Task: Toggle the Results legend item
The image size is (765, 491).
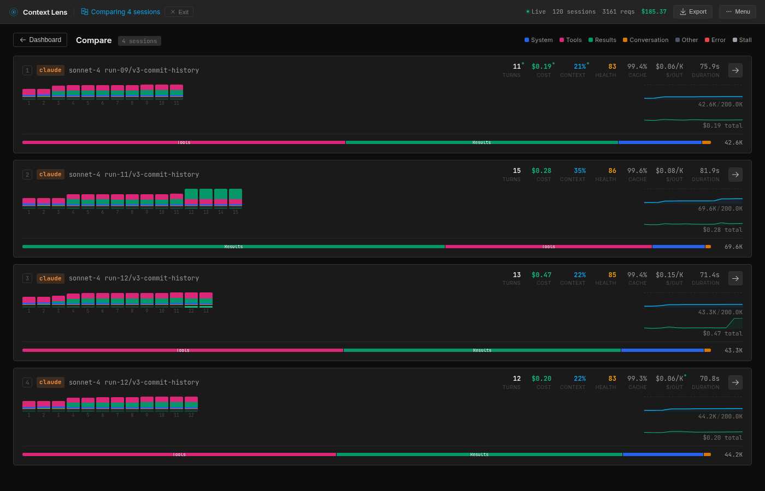Action: (x=602, y=40)
